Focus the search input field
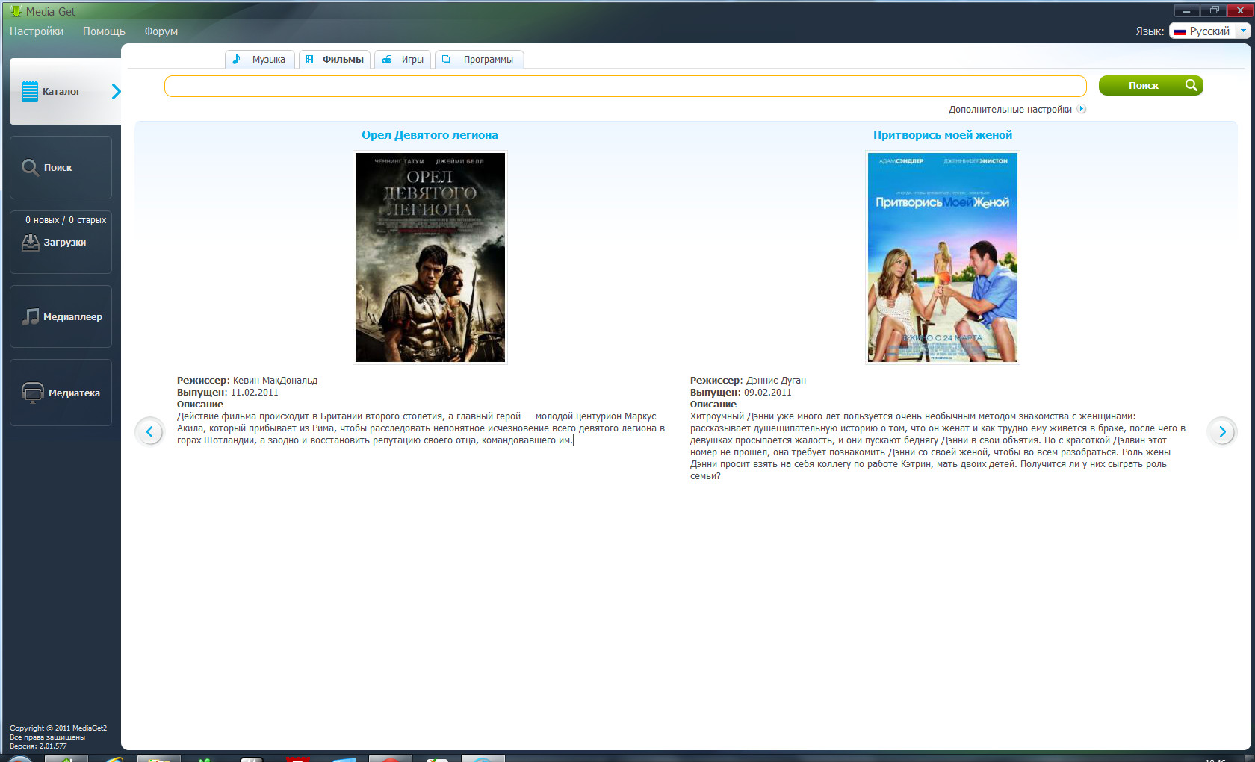The width and height of the screenshot is (1255, 762). point(625,86)
